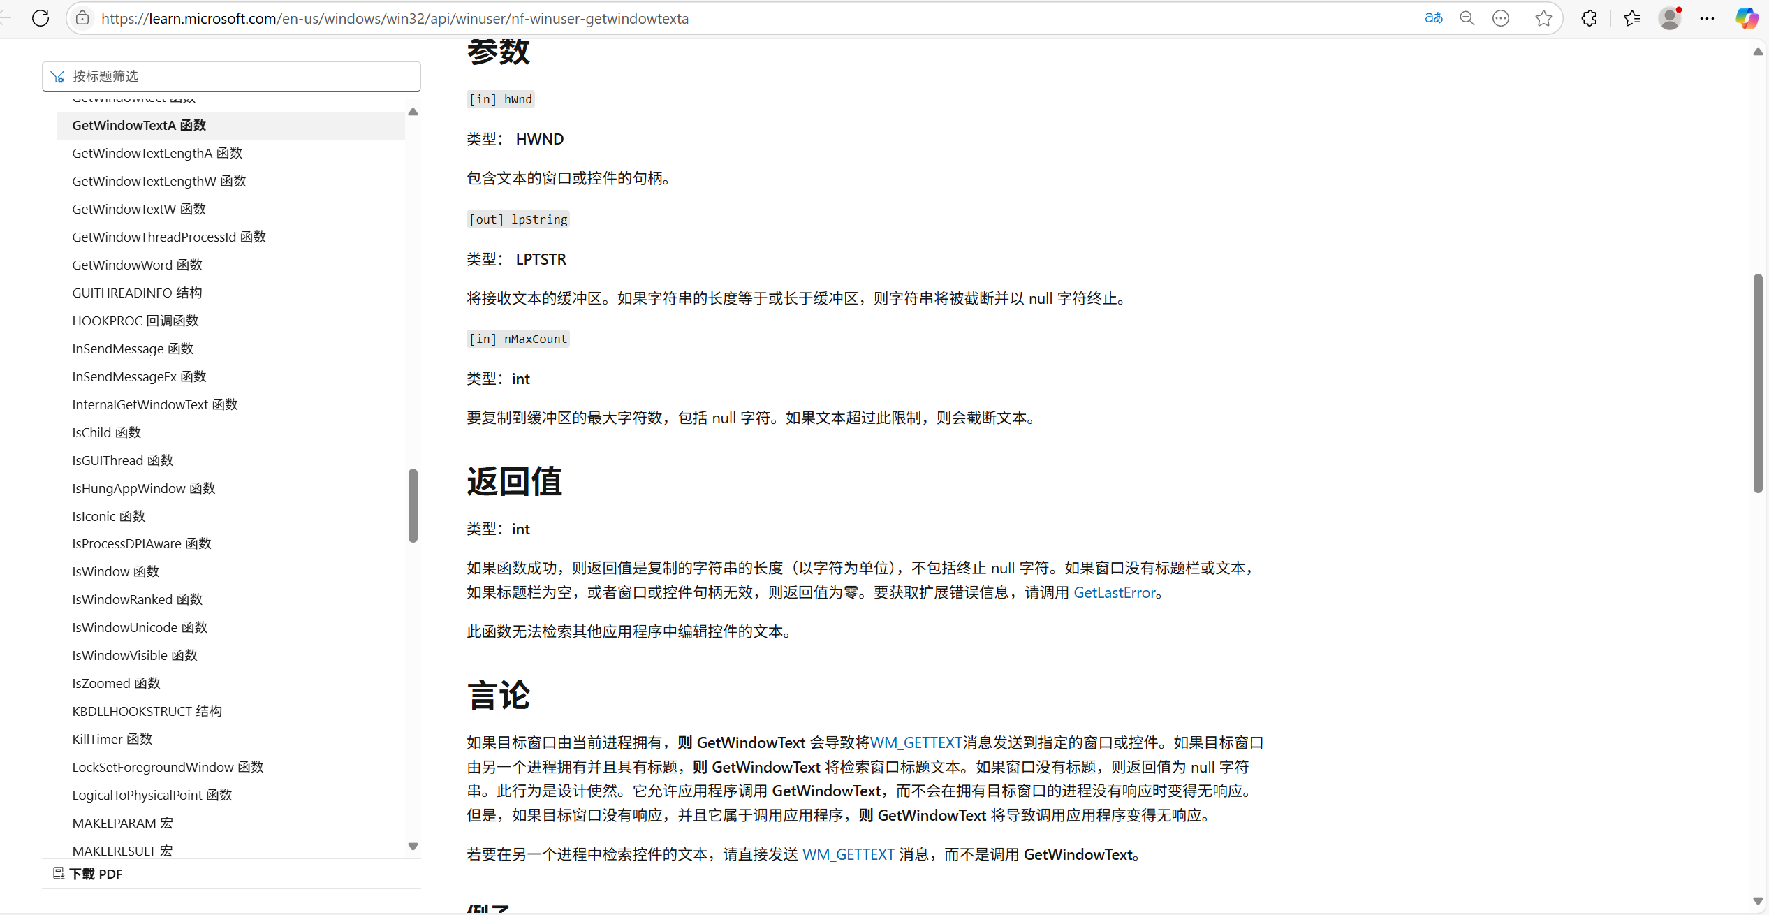The height and width of the screenshot is (915, 1769).
Task: Open the site information lock icon
Action: [82, 18]
